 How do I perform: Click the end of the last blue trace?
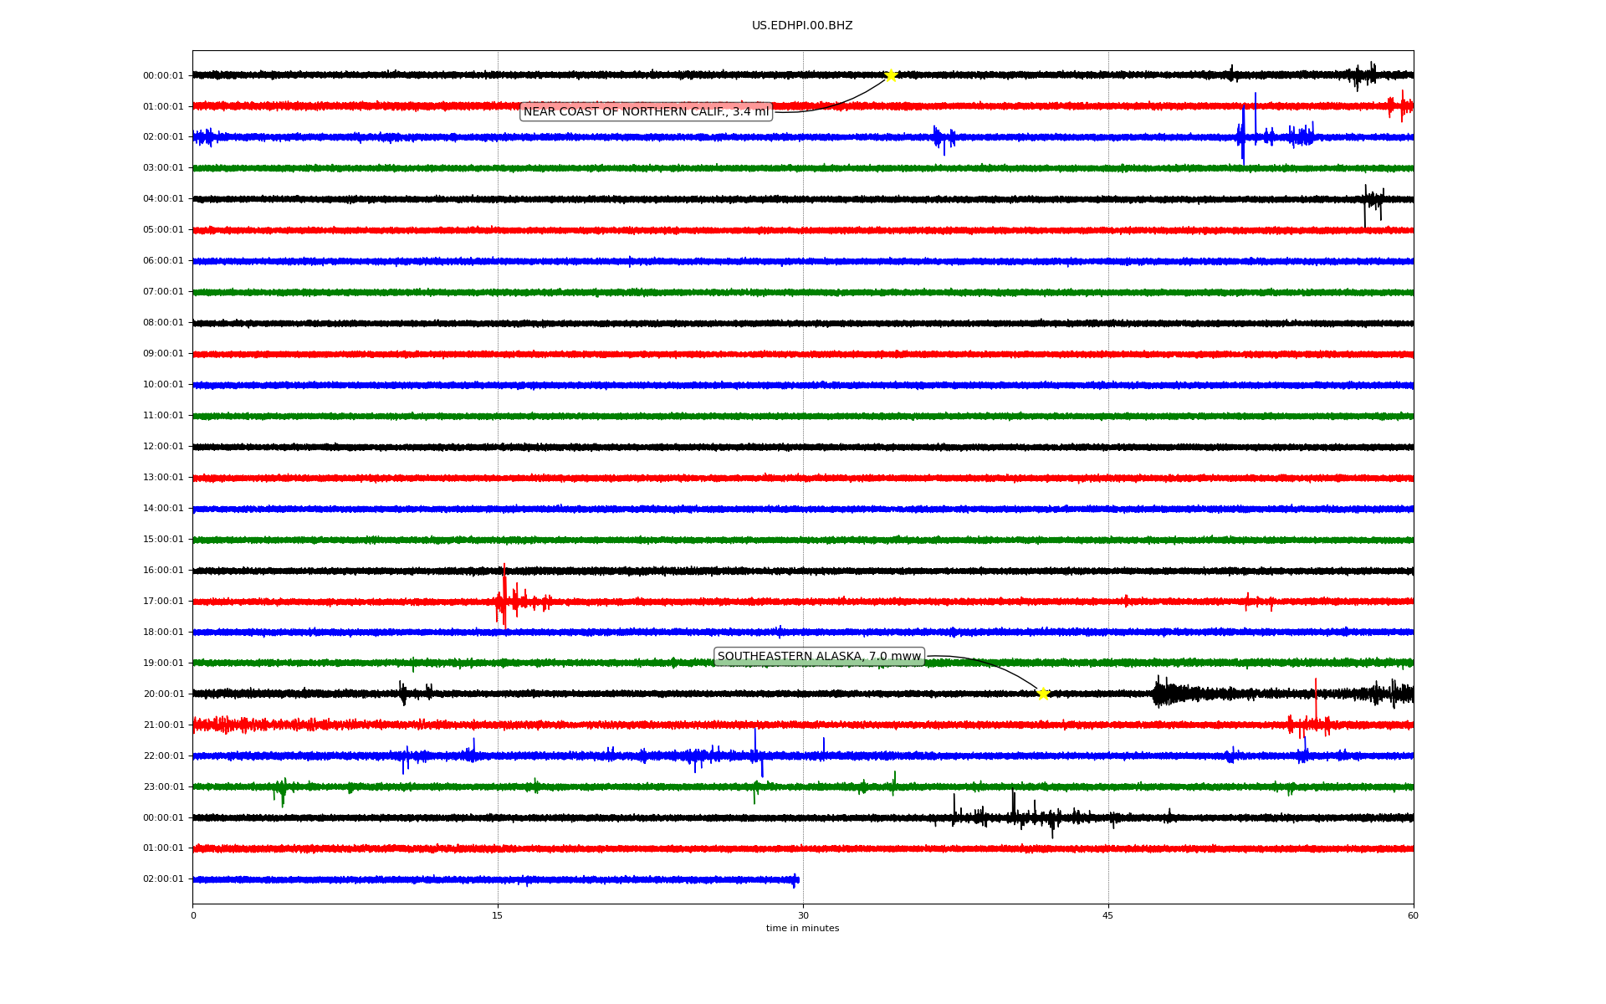[797, 879]
